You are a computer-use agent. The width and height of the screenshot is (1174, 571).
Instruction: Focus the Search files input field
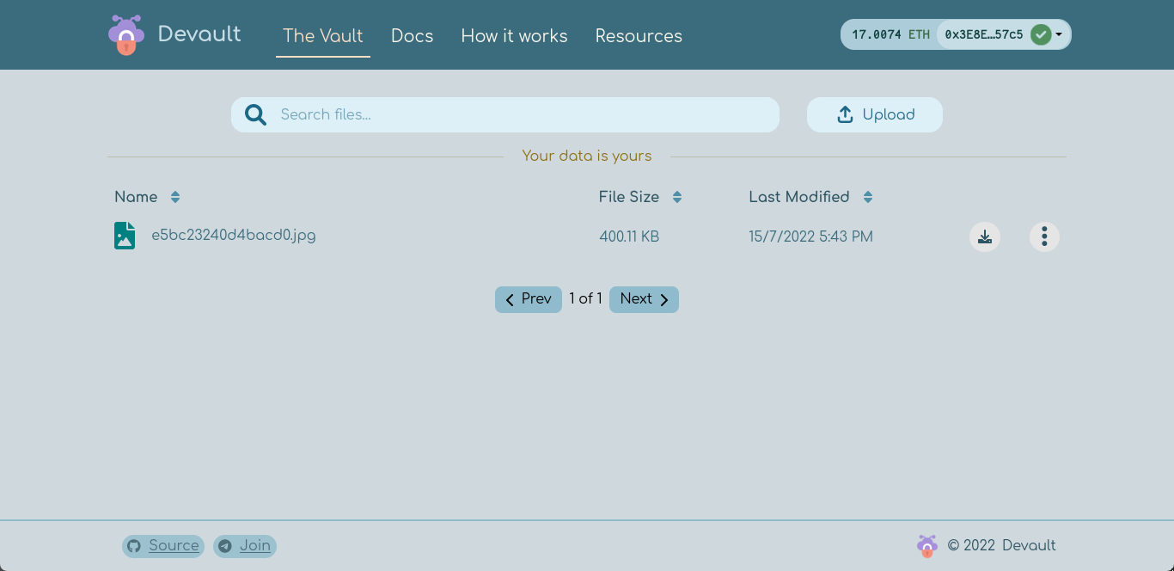524,115
